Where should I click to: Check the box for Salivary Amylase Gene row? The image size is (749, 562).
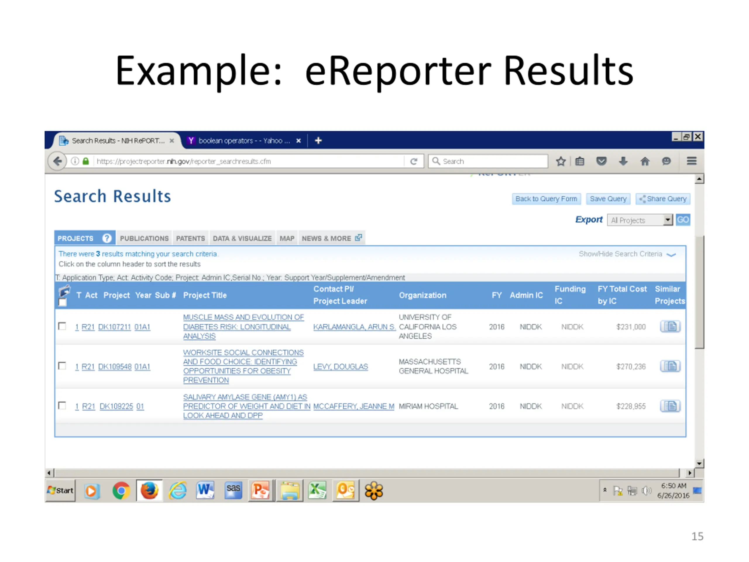pos(62,405)
